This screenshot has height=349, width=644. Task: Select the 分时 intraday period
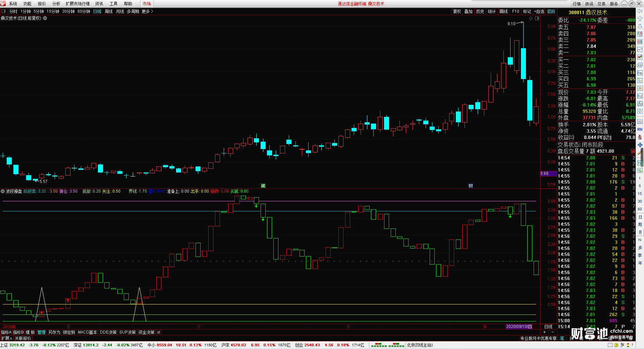[x=13, y=11]
